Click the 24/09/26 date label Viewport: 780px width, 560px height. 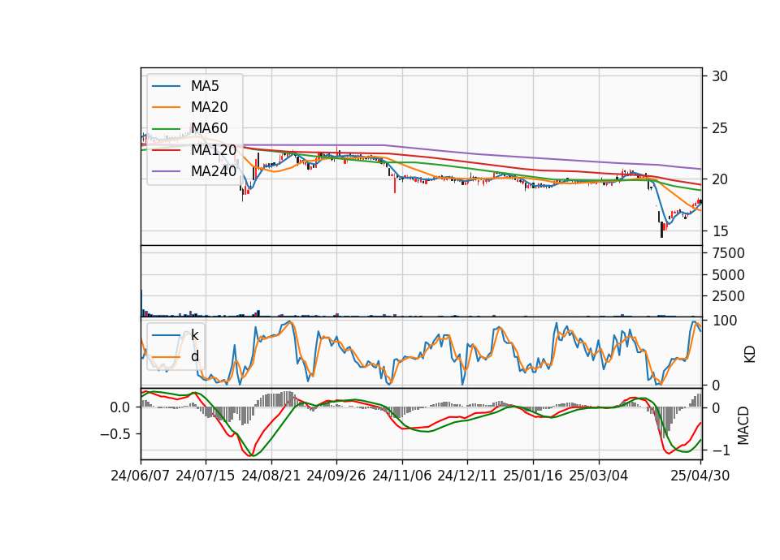click(336, 476)
